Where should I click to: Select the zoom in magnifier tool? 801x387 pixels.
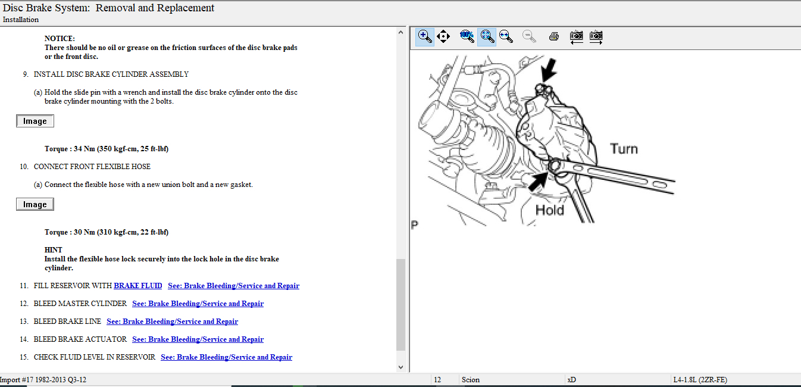pyautogui.click(x=425, y=36)
